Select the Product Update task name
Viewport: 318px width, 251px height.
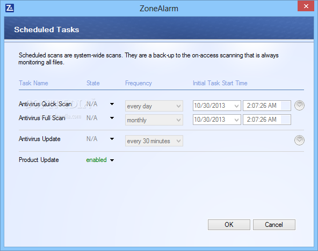coord(39,160)
